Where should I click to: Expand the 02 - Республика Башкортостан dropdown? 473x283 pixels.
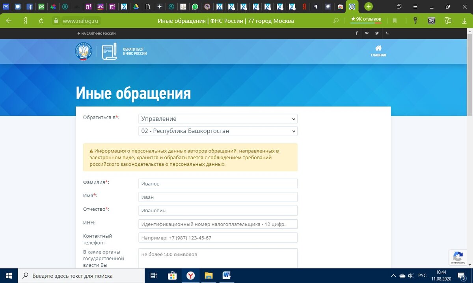[218, 131]
